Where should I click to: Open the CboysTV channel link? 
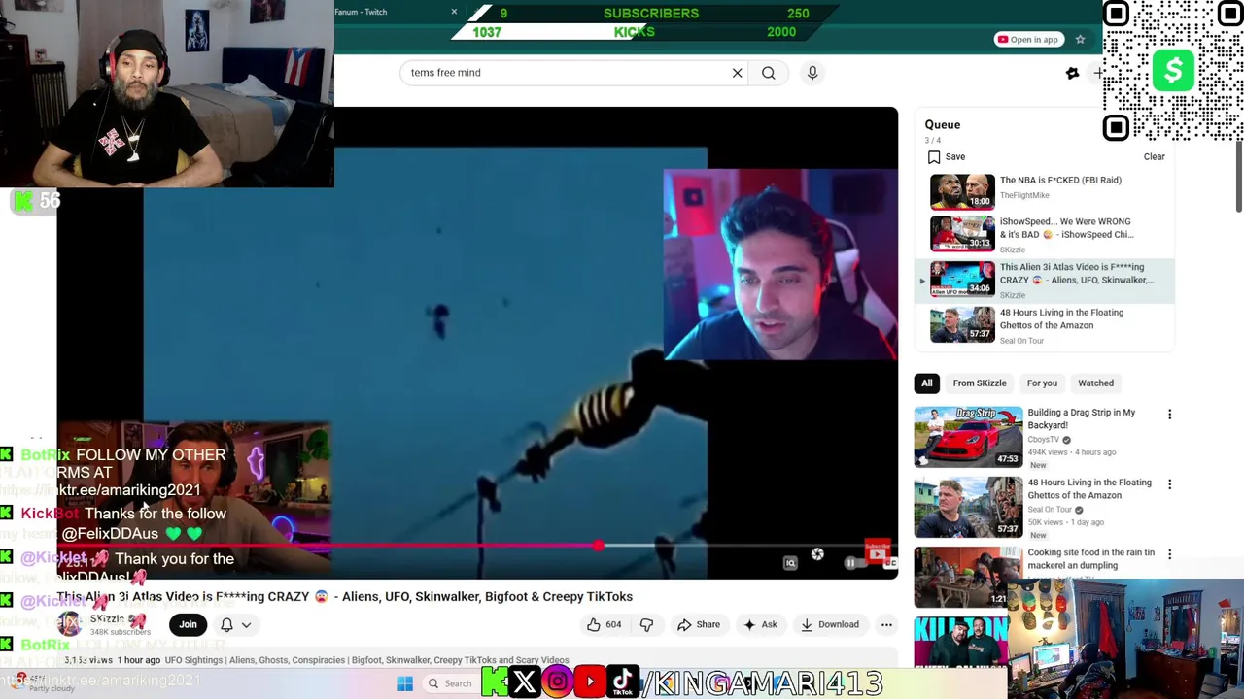[1043, 439]
